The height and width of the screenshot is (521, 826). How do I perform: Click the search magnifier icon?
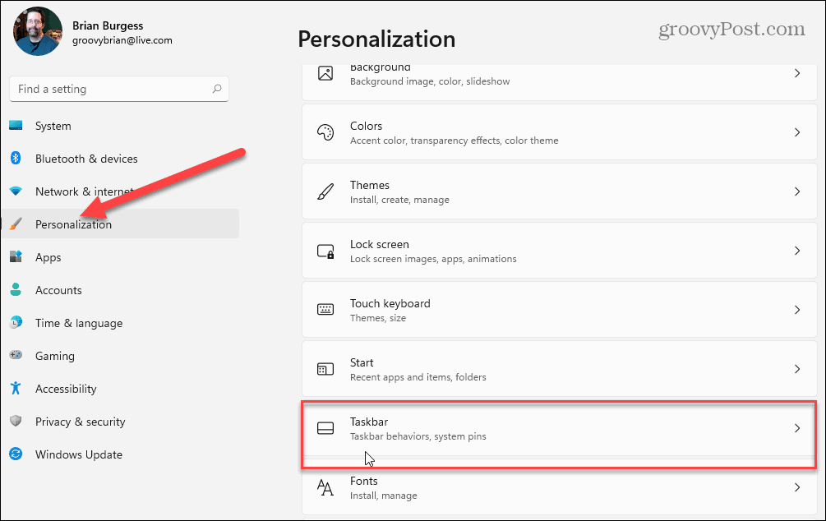pos(216,89)
